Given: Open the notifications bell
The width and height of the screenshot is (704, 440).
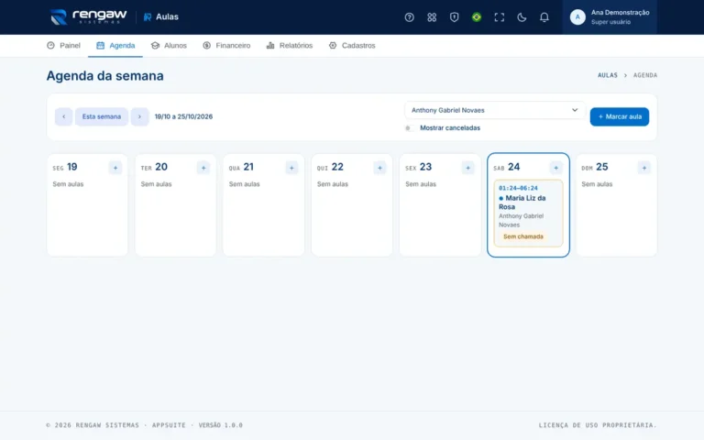Looking at the screenshot, I should 544,17.
